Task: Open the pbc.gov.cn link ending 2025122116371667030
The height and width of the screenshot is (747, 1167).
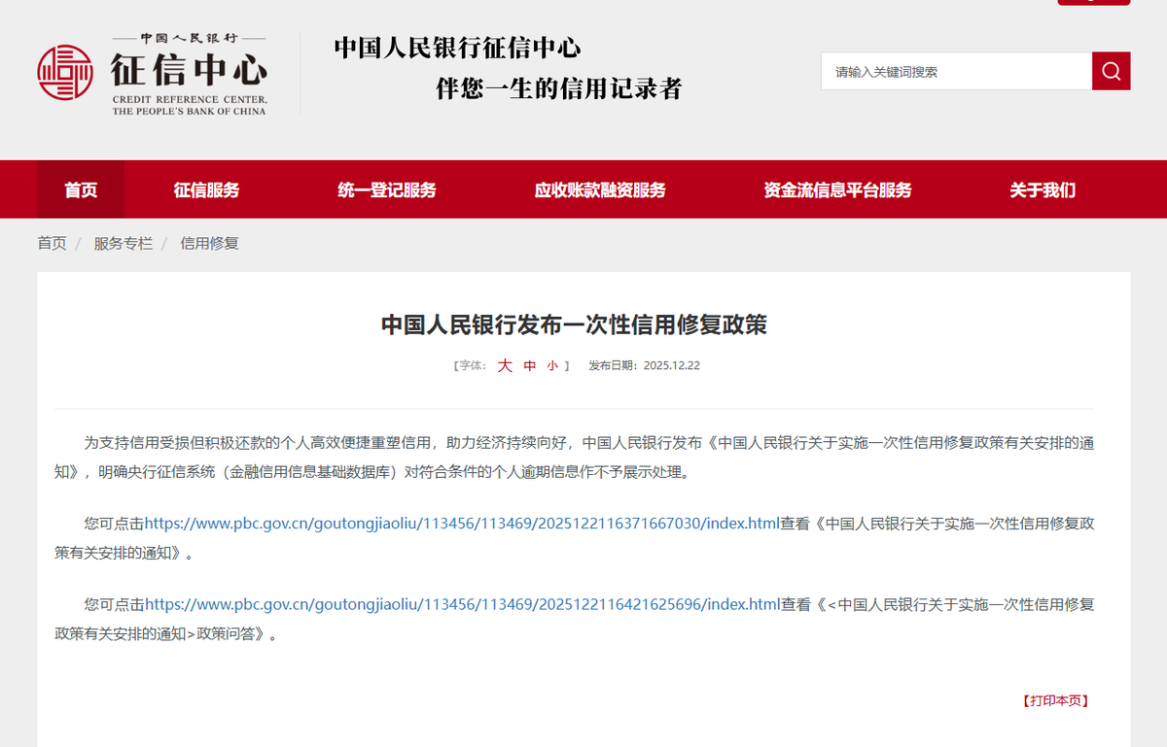Action: pos(462,524)
